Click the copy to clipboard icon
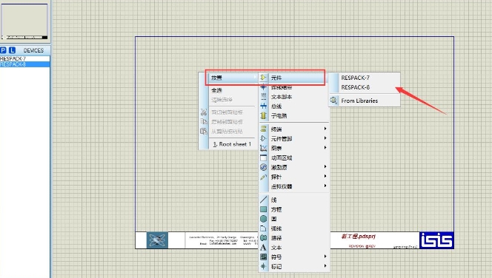The height and width of the screenshot is (278, 492). (204, 121)
